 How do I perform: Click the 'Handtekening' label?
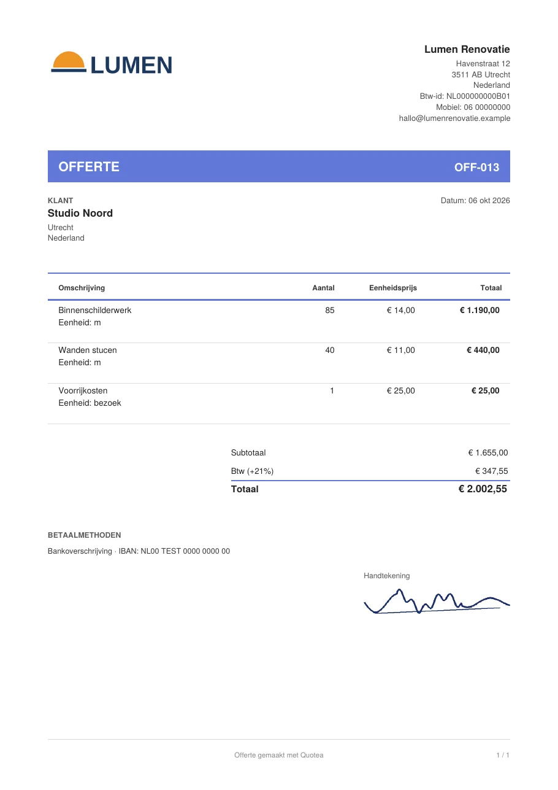(x=387, y=576)
